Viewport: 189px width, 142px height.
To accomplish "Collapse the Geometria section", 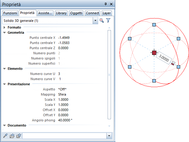I will tap(5, 32).
